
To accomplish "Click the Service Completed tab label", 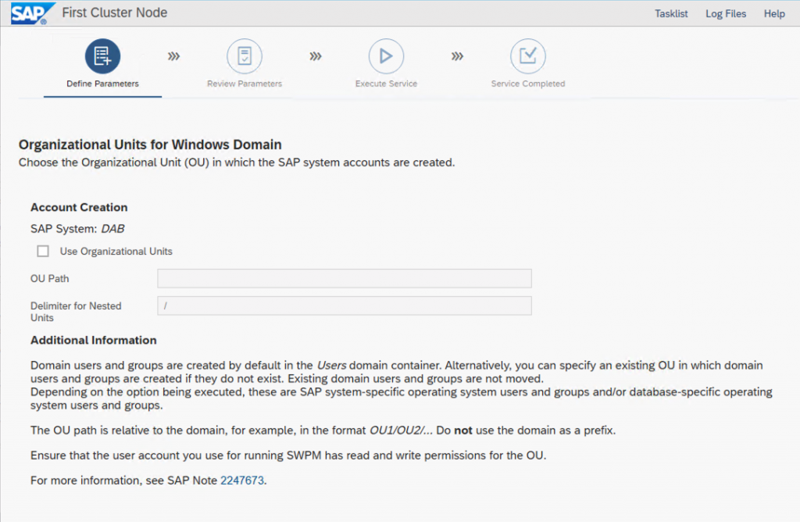I will coord(528,84).
